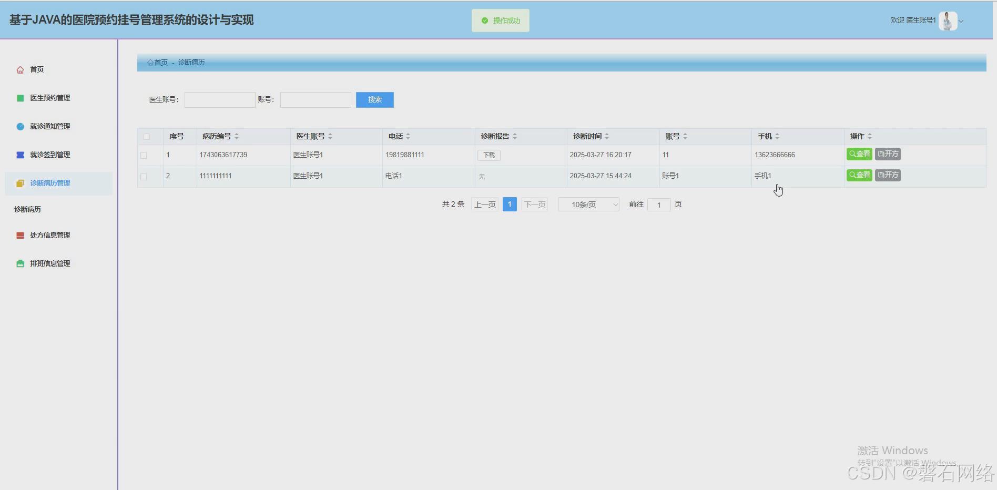Sort by 诊断报告 column arrows
The height and width of the screenshot is (490, 997).
pos(515,136)
